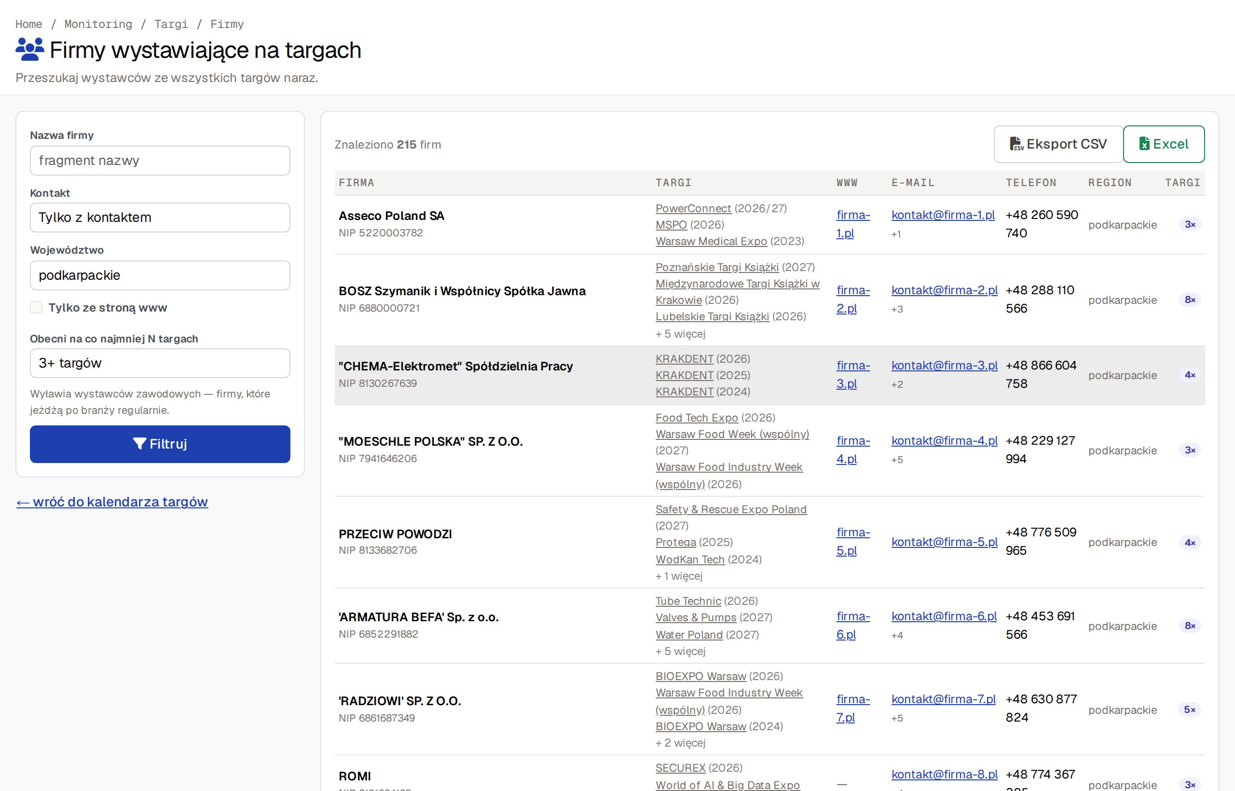This screenshot has height=791, width=1235.
Task: Export results with Eksport CSV button
Action: pyautogui.click(x=1058, y=144)
